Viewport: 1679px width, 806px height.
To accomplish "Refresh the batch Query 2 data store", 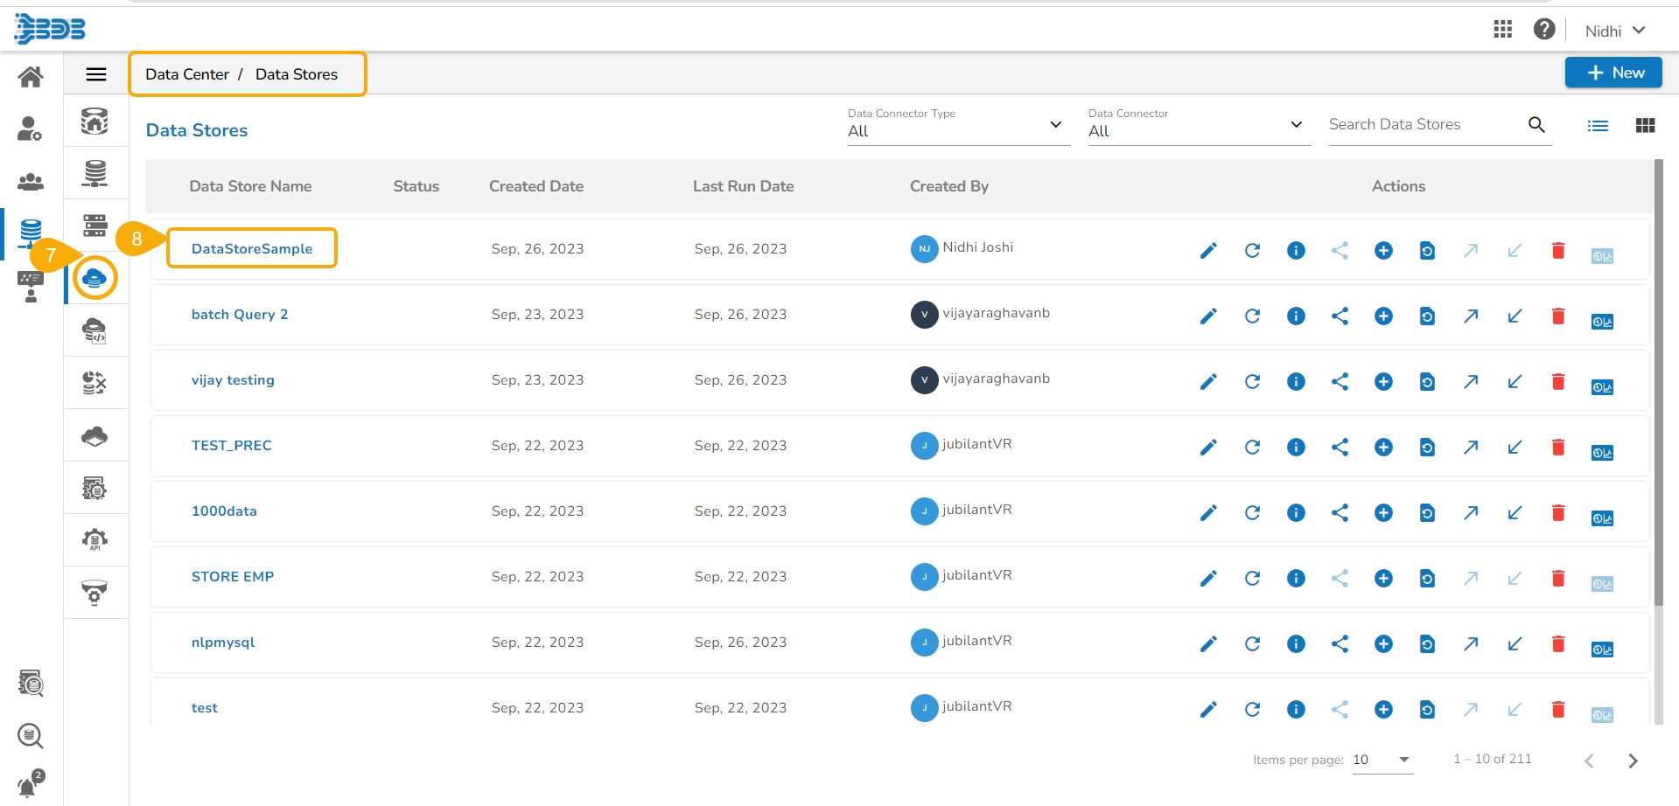I will [1252, 316].
